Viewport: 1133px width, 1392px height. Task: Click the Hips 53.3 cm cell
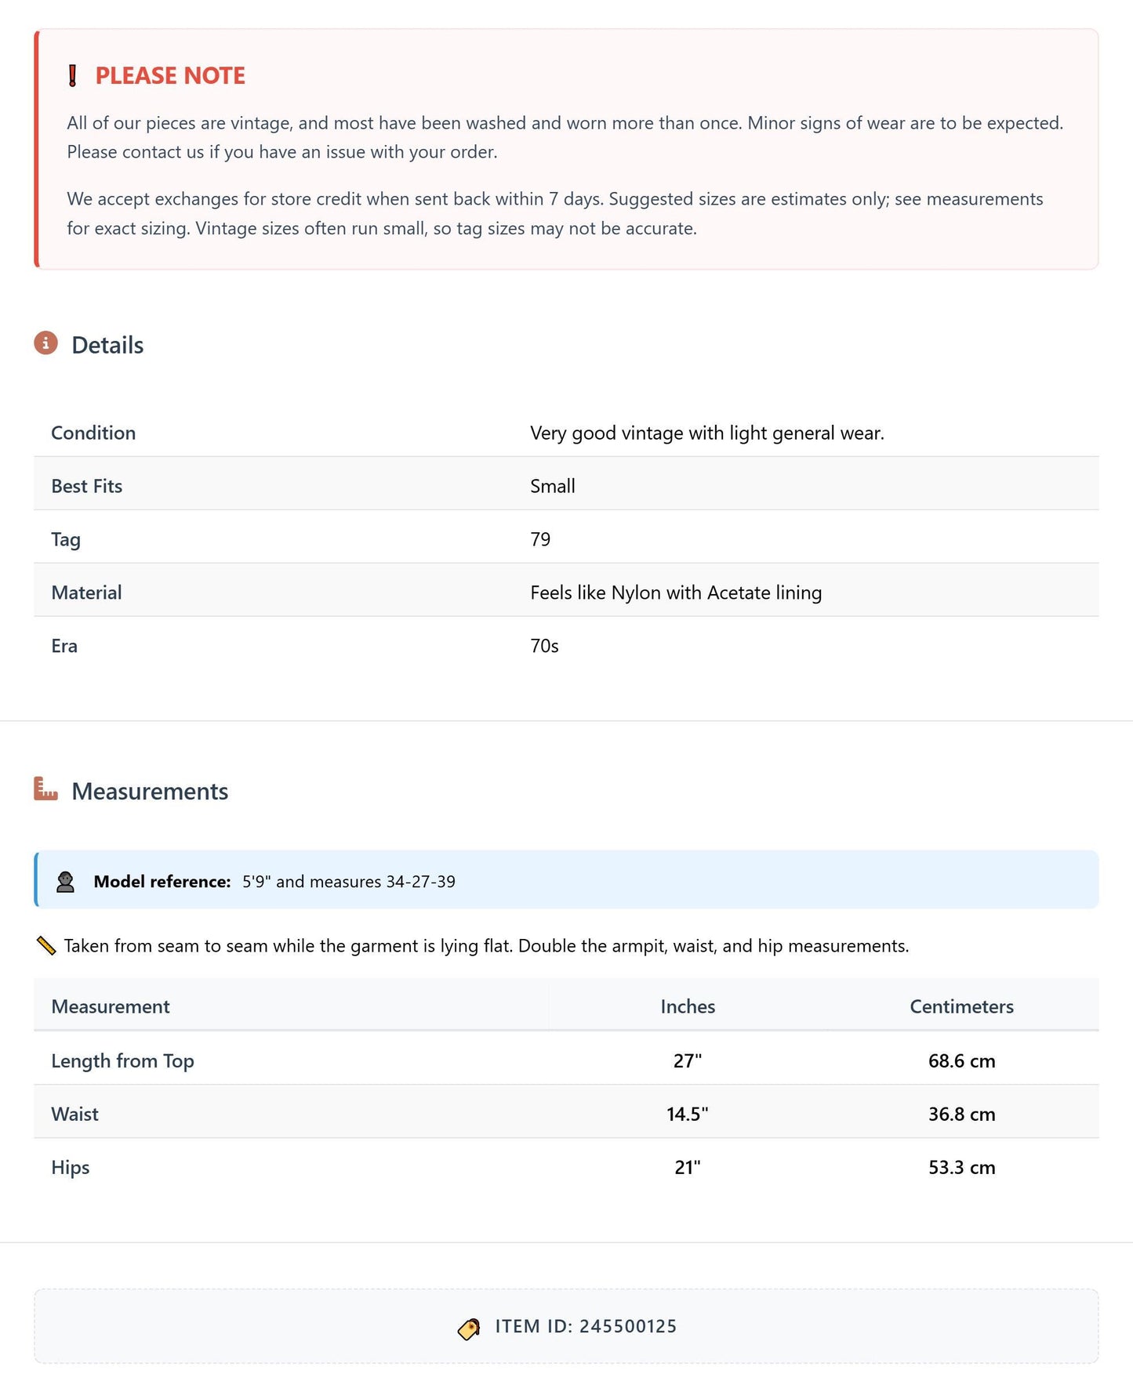[x=962, y=1168]
